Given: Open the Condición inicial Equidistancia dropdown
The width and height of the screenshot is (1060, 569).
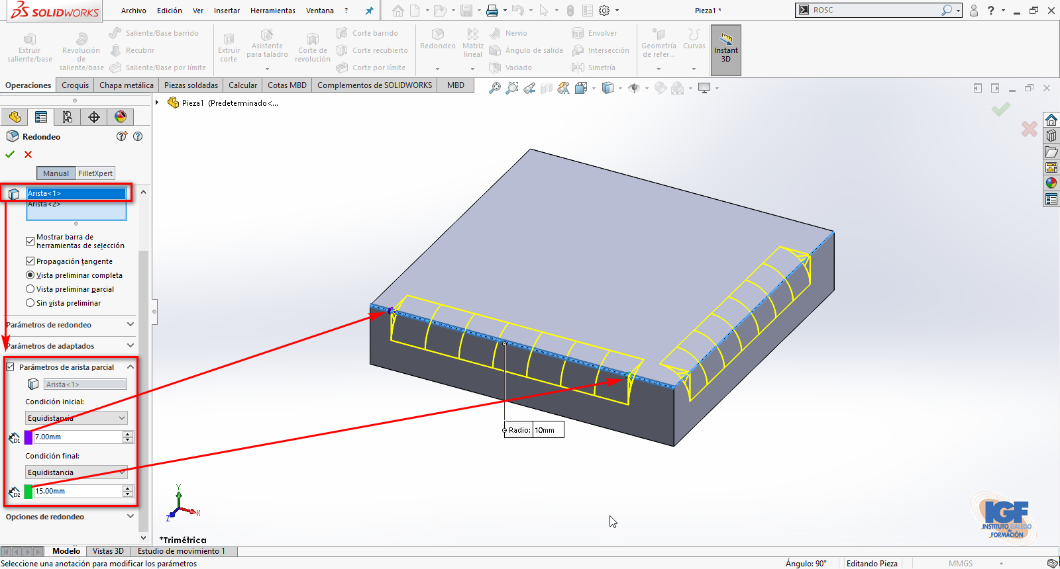Looking at the screenshot, I should click(x=76, y=418).
